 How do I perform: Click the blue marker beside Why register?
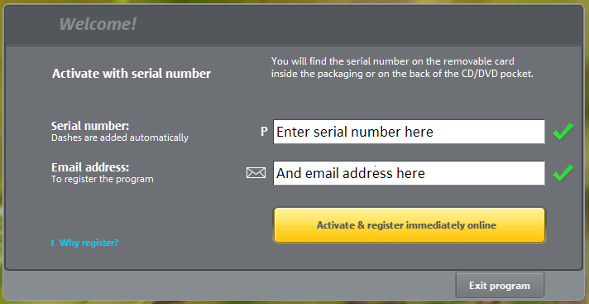click(x=53, y=243)
